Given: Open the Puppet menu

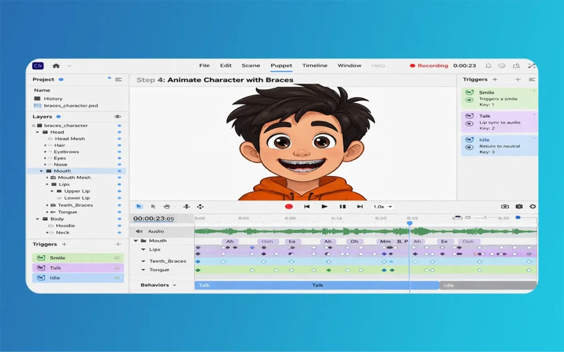Looking at the screenshot, I should pyautogui.click(x=281, y=66).
